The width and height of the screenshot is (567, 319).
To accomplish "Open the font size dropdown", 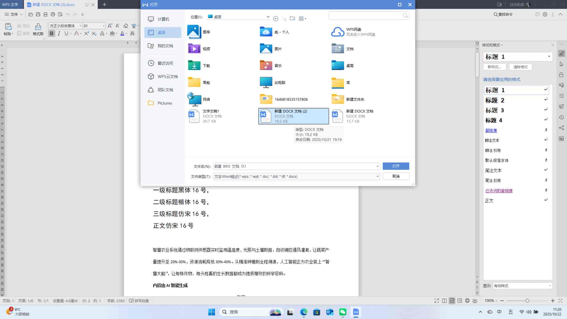I will tap(103, 26).
